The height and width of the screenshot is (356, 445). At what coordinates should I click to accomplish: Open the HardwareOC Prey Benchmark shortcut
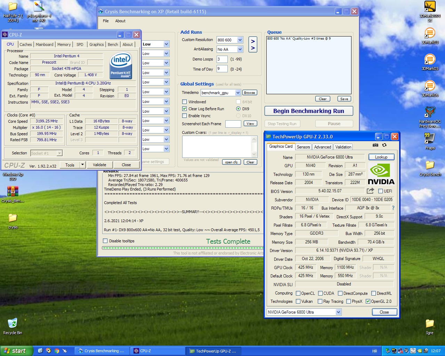tap(430, 112)
